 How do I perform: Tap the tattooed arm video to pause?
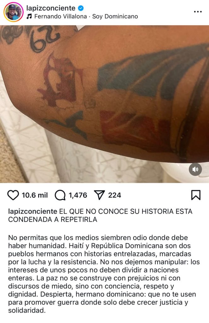coord(104,104)
